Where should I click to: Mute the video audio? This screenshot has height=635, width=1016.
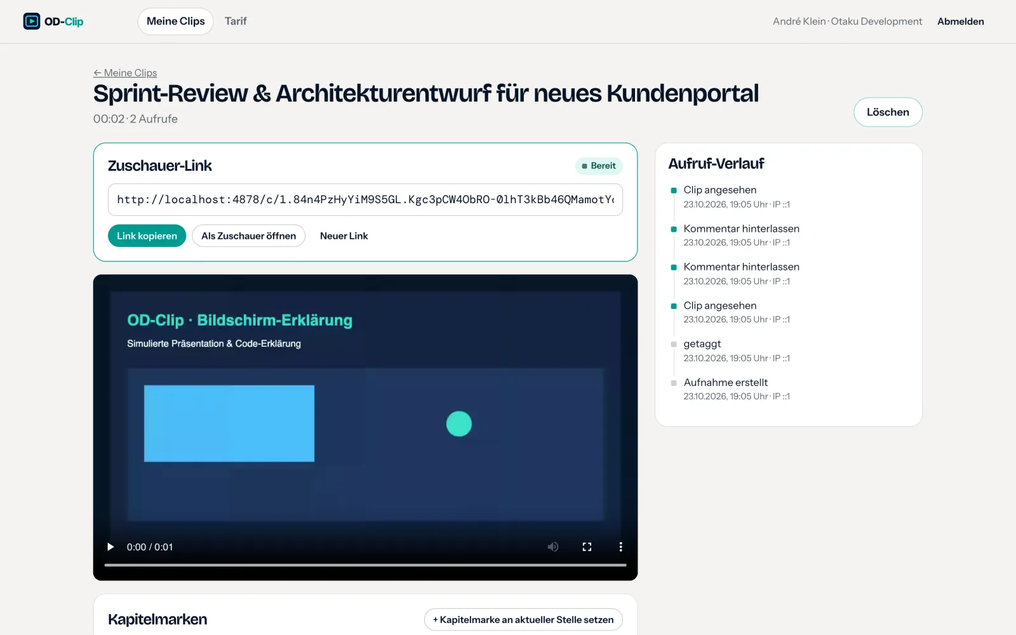coord(553,547)
